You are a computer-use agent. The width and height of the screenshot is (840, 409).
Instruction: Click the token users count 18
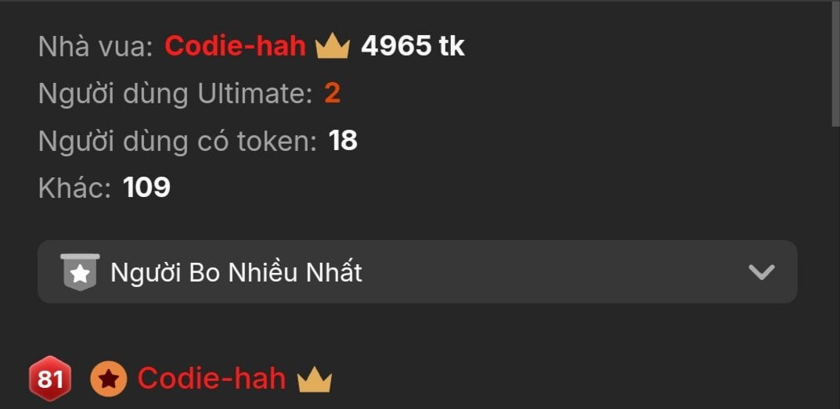343,141
